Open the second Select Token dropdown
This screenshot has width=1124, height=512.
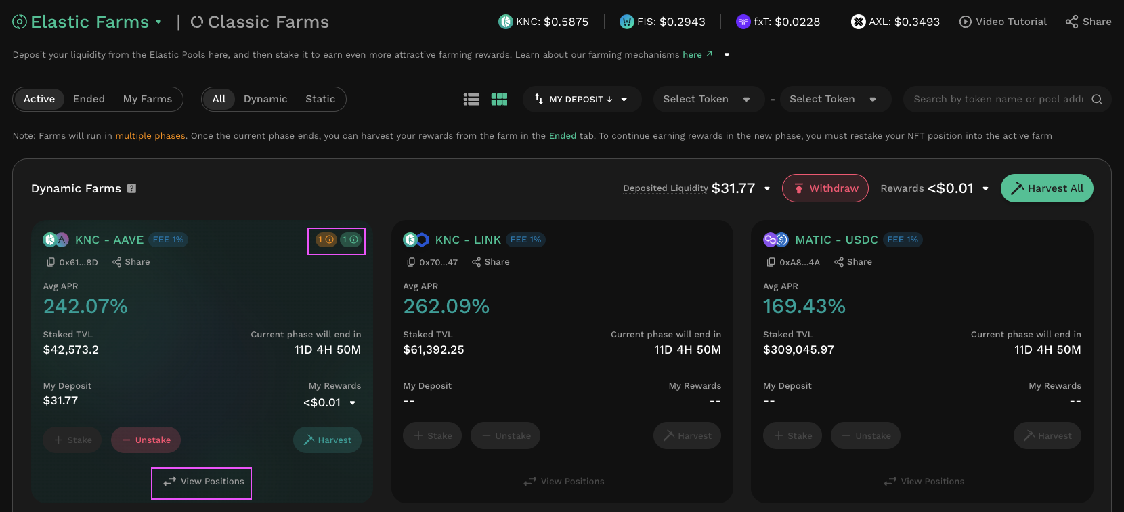tap(836, 99)
